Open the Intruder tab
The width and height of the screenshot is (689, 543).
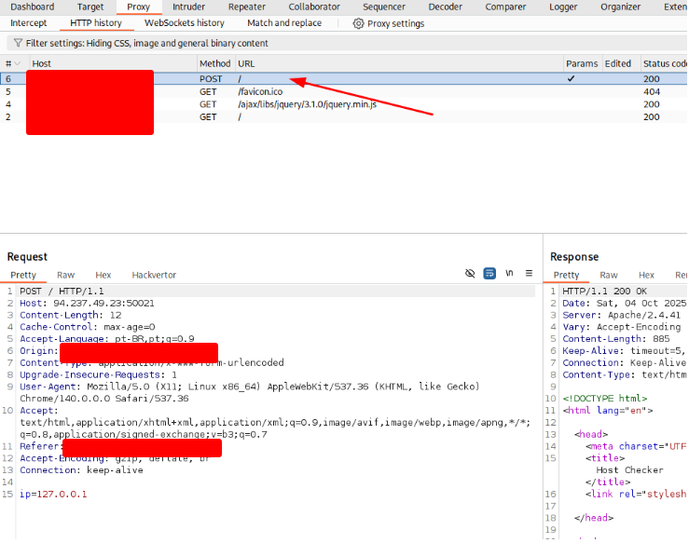click(188, 7)
